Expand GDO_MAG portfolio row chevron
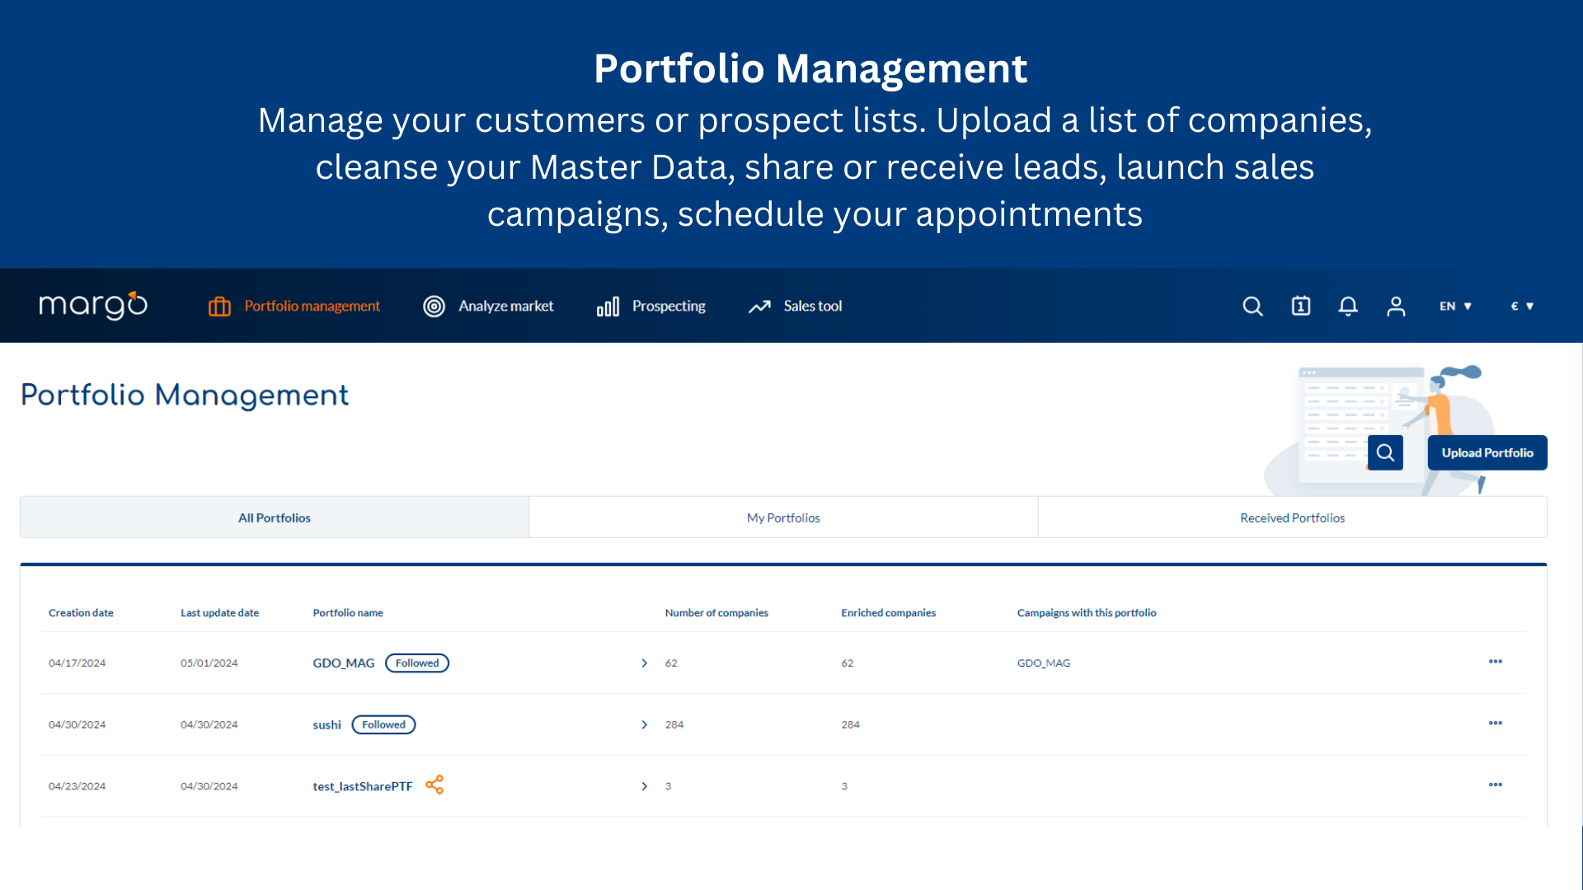 (644, 662)
